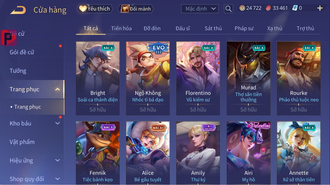Image resolution: width=330 pixels, height=185 pixels.
Task: Click the plus icon to add currency
Action: click(320, 8)
